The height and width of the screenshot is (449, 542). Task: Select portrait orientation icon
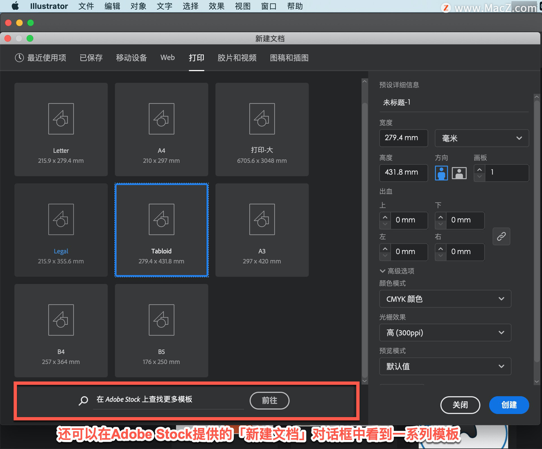(x=441, y=173)
